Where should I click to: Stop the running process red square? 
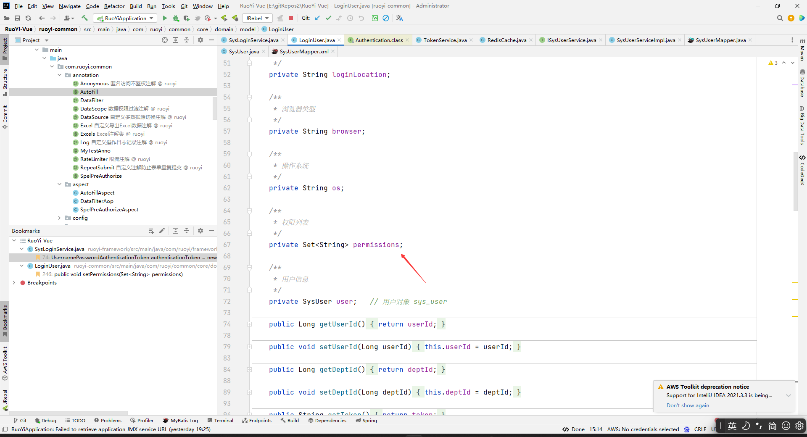291,18
